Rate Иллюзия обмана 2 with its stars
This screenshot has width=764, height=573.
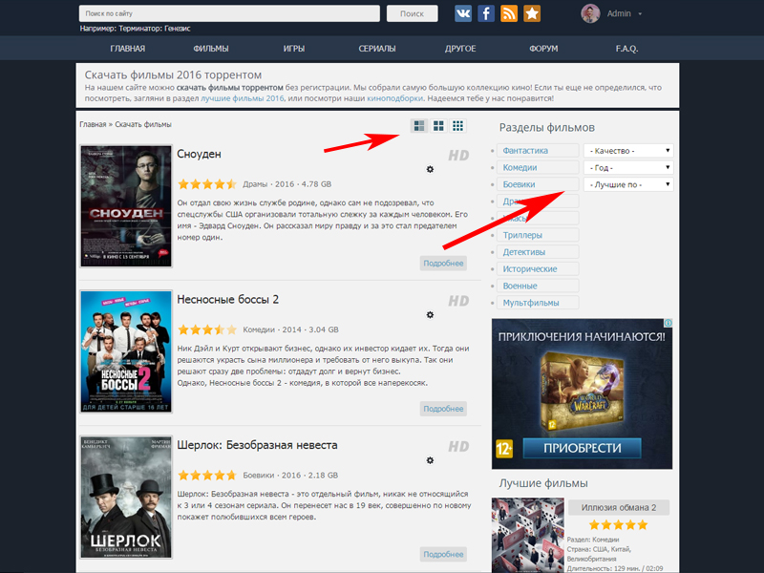tap(618, 524)
